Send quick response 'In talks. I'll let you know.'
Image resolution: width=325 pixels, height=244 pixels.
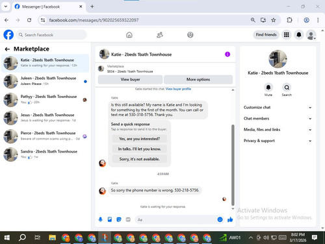[139, 149]
